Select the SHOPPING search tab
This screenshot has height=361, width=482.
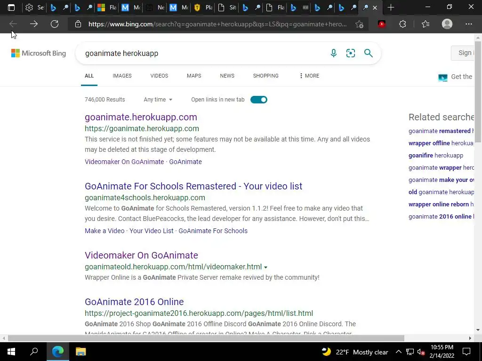(x=265, y=76)
